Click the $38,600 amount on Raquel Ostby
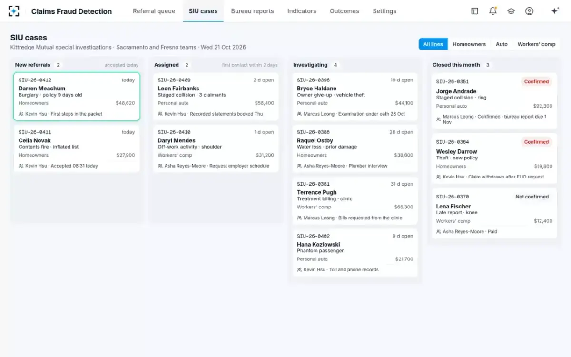The height and width of the screenshot is (357, 571). [404, 155]
